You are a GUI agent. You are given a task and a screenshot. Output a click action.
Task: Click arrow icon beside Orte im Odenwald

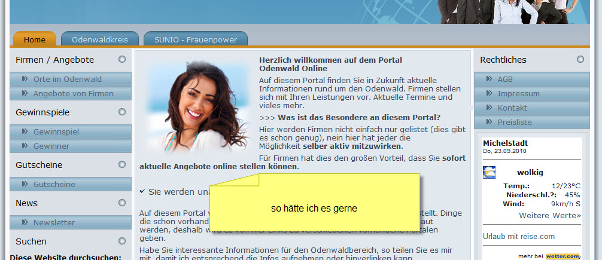point(25,79)
